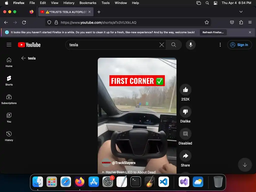Viewport: 256px width, 192px height.
Task: Open Home in YouTube sidebar
Action: click(x=9, y=62)
